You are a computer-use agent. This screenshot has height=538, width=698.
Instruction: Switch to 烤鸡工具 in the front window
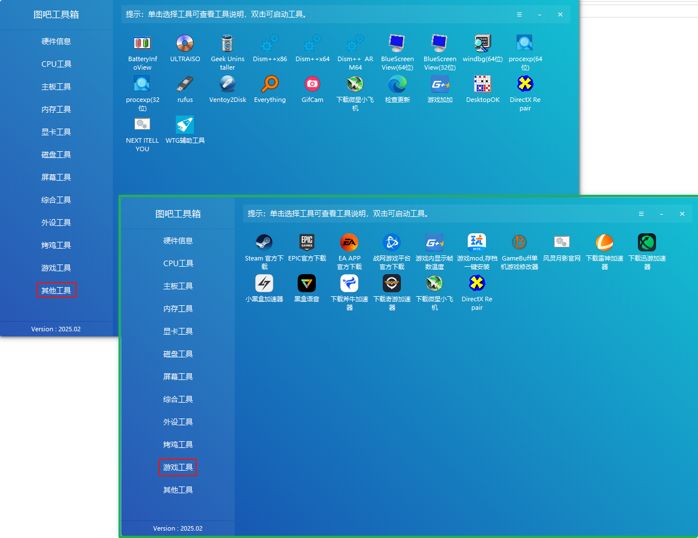pyautogui.click(x=178, y=445)
